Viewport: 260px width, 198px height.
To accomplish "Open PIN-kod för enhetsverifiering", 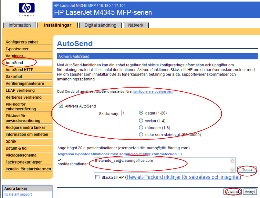I will 28,107.
